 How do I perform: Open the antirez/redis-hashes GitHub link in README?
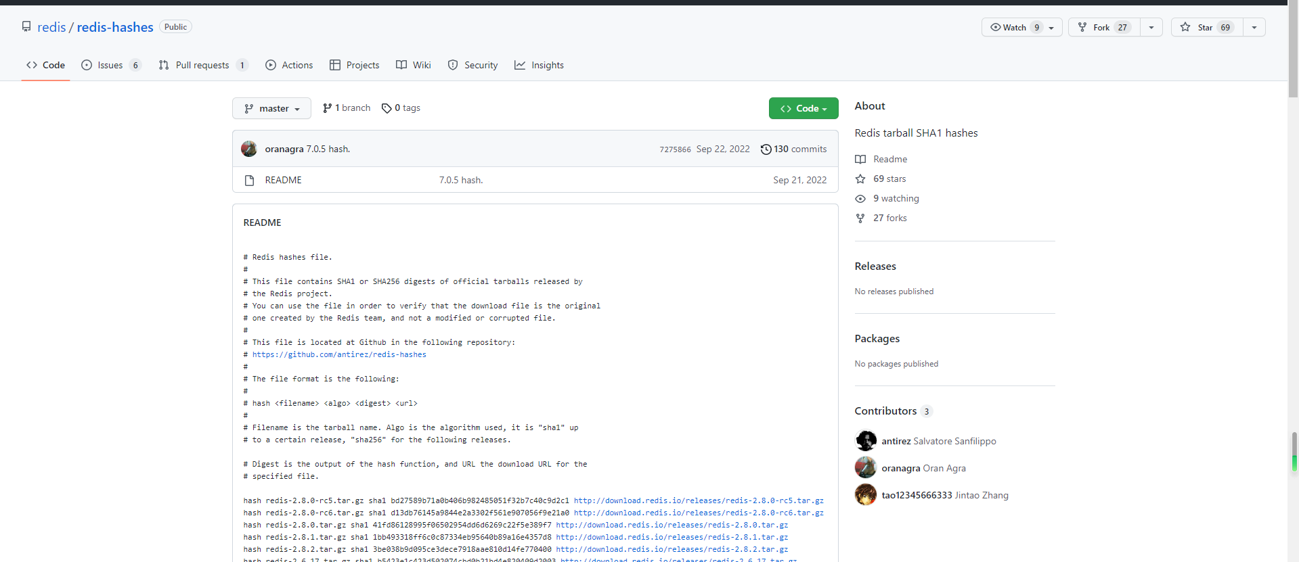339,354
